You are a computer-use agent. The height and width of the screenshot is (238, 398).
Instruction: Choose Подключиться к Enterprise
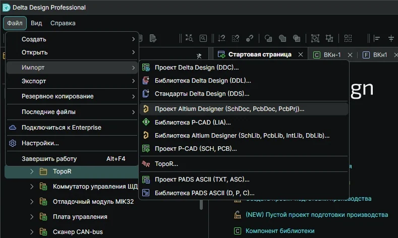pos(72,128)
